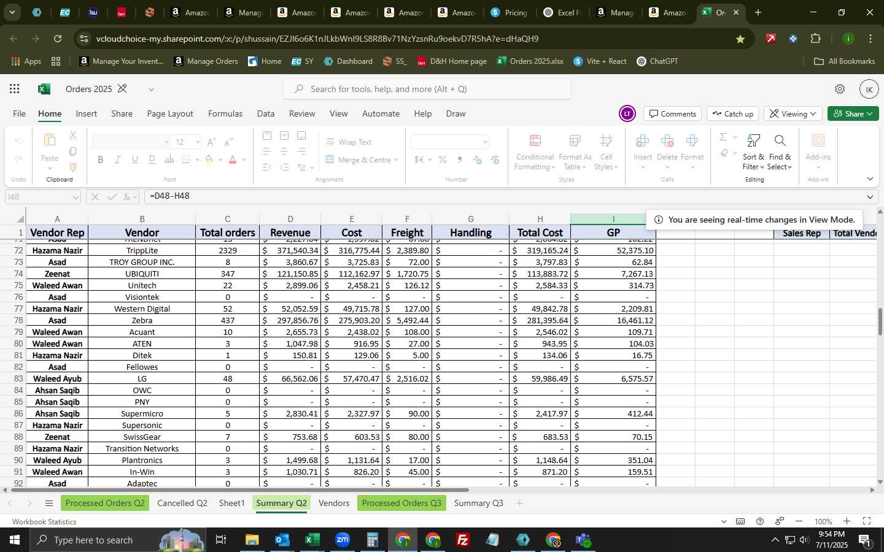Add a new sheet with plus icon

coord(519,504)
